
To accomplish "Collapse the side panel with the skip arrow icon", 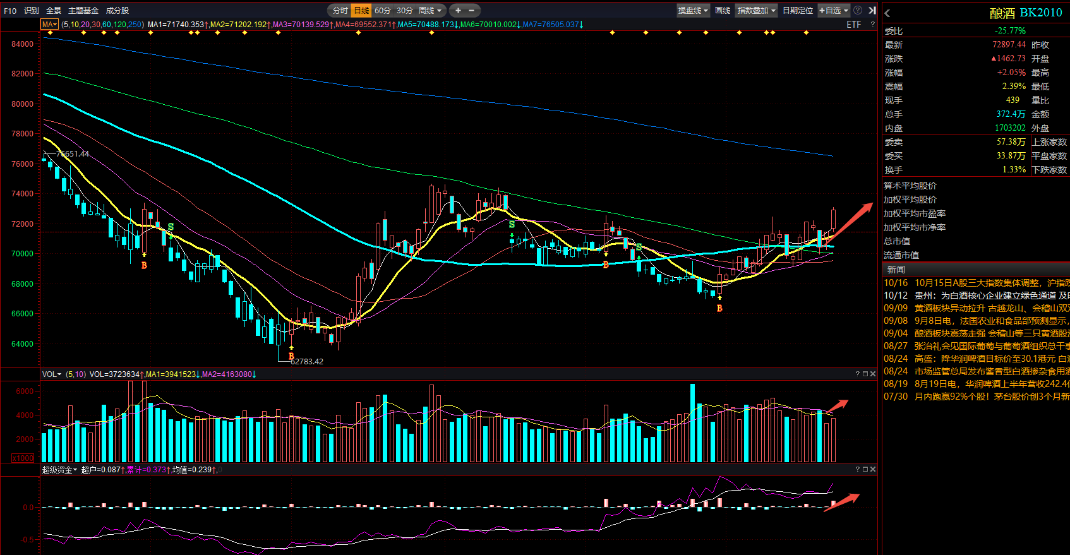I will tap(872, 11).
